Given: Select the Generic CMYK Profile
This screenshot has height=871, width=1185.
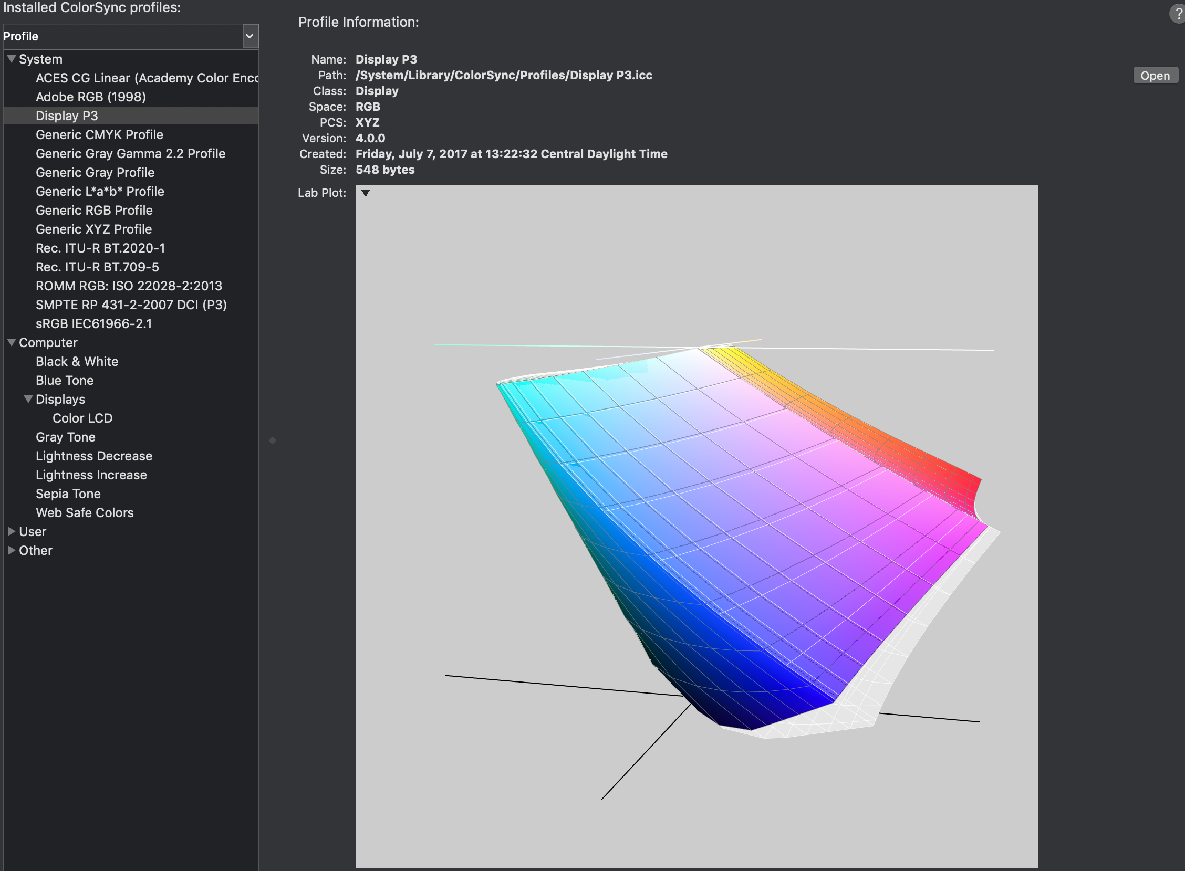Looking at the screenshot, I should (x=99, y=134).
